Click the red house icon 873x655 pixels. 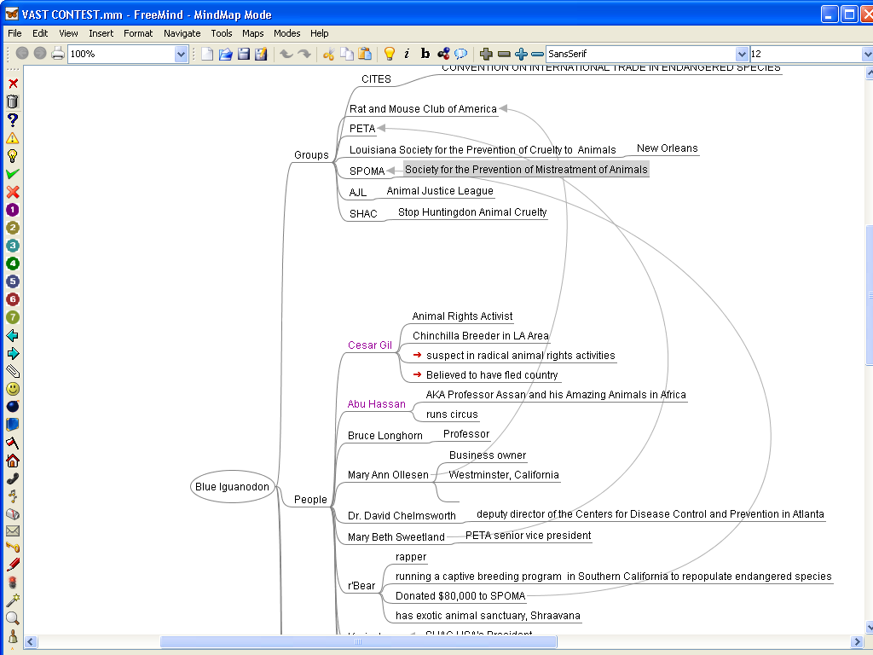[x=13, y=461]
